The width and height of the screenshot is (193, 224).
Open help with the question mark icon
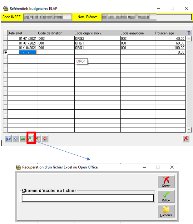pyautogui.click(x=8, y=138)
